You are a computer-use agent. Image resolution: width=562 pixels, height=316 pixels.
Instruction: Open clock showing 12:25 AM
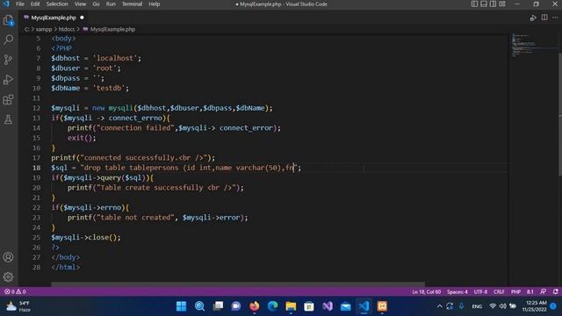[x=534, y=306]
